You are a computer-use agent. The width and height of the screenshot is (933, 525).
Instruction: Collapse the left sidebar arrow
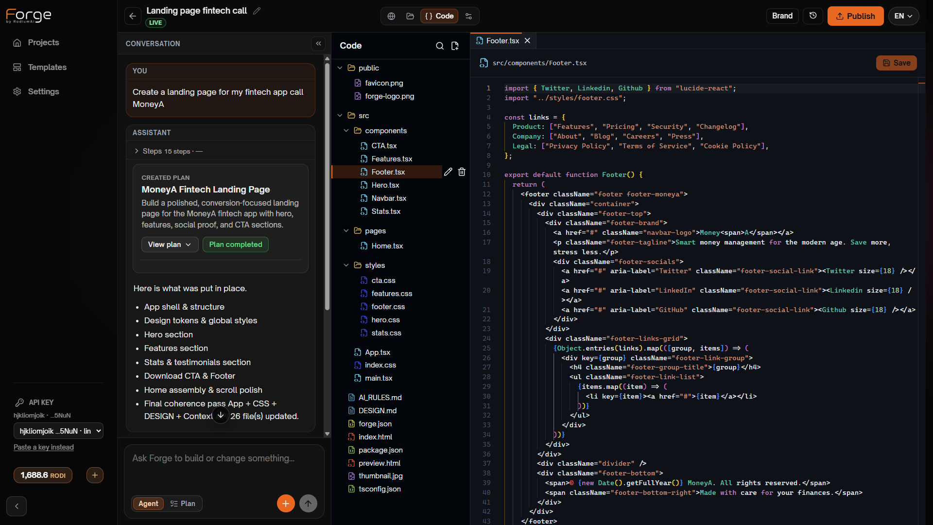[17, 506]
